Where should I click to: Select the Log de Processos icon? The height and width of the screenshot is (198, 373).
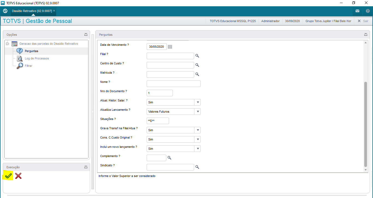[20, 58]
